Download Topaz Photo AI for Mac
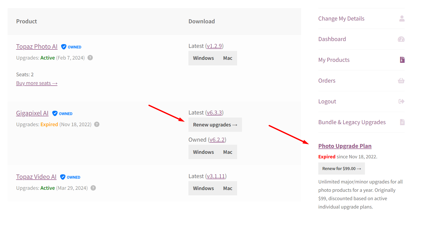 point(228,58)
